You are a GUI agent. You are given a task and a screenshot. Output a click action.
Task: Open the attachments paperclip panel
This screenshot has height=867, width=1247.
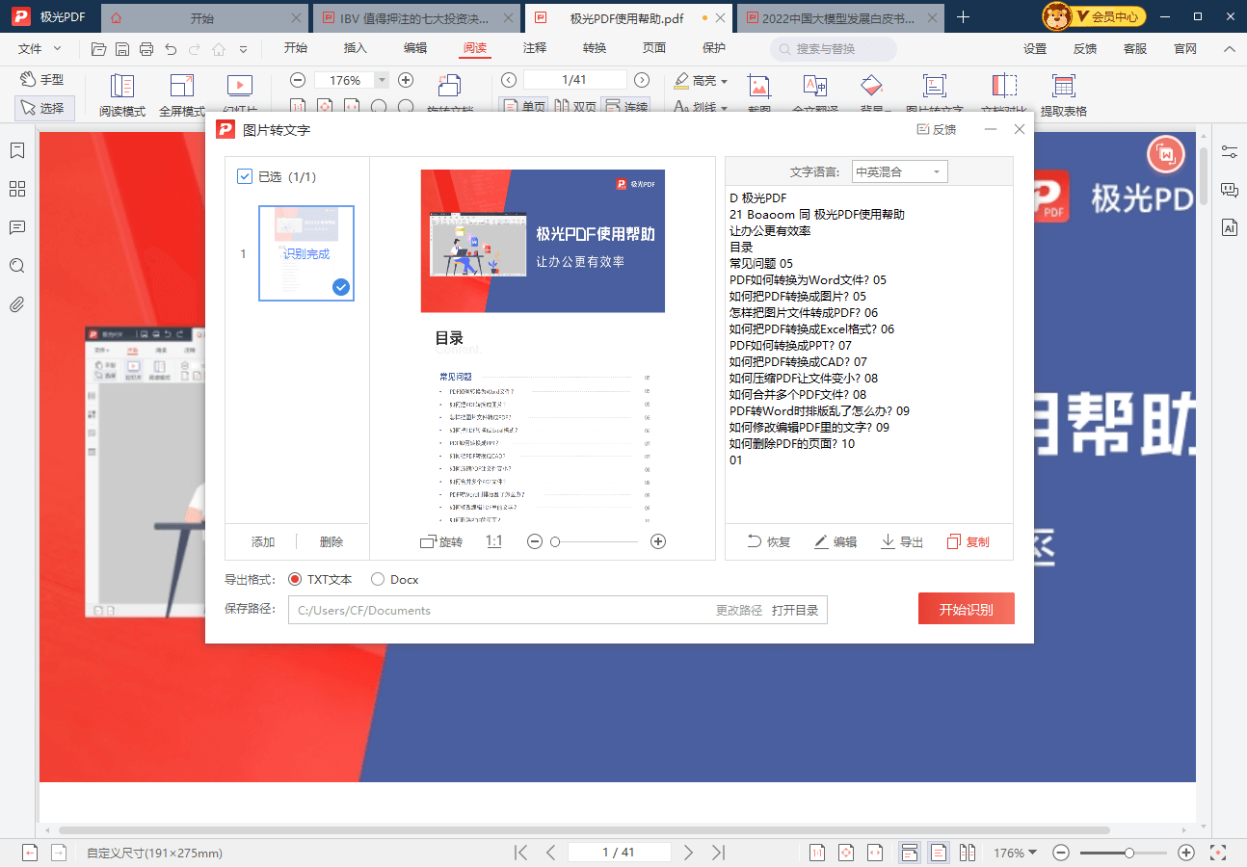(17, 304)
